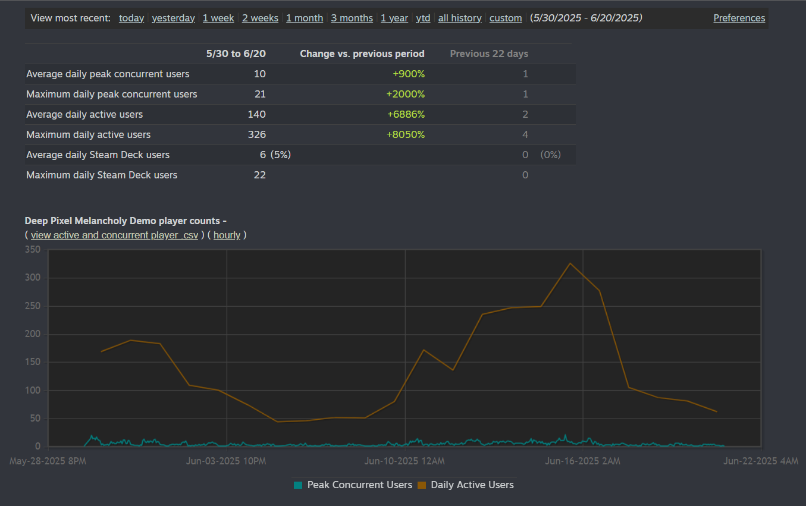Click the highest peak of Daily Active Users line
806x506 pixels.
click(x=570, y=263)
